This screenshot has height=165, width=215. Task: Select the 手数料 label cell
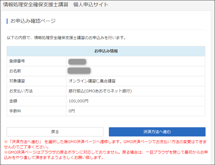(x=36, y=111)
